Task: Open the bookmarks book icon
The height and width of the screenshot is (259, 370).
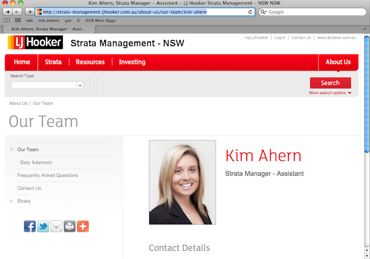Action: coord(7,21)
